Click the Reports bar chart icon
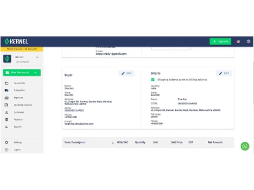This screenshot has height=190, width=254. pos(7,127)
